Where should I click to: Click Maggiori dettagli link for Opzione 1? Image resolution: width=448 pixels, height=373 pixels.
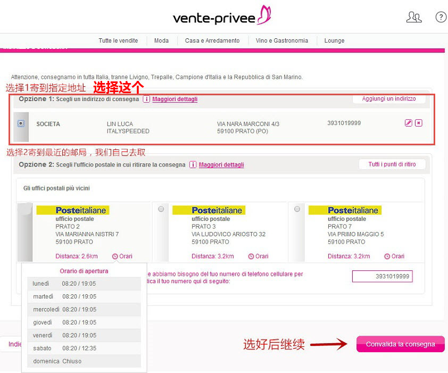click(175, 99)
